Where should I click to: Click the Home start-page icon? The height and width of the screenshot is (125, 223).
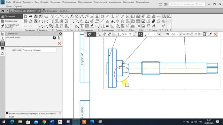pyautogui.click(x=3, y=11)
